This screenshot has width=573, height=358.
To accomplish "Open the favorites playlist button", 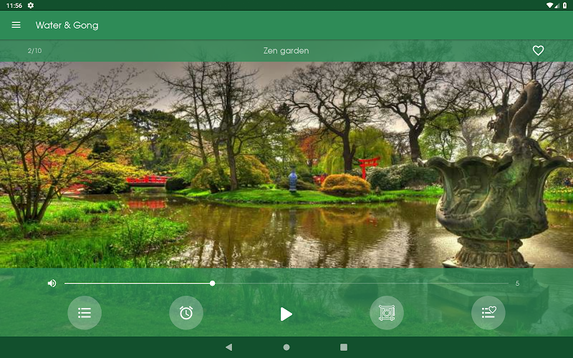I will pos(488,313).
